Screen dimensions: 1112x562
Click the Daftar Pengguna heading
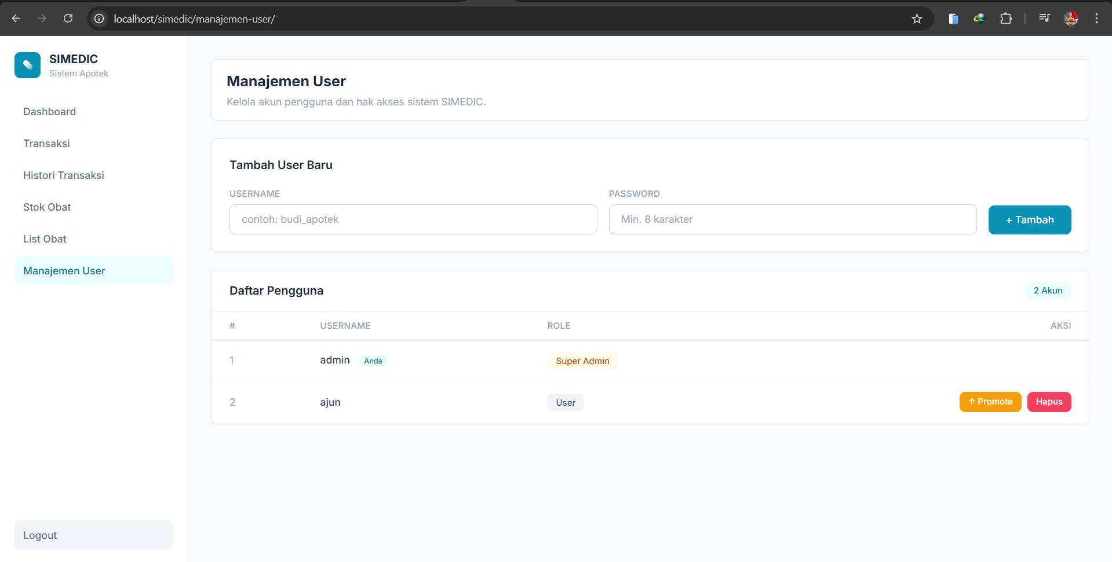click(x=276, y=291)
